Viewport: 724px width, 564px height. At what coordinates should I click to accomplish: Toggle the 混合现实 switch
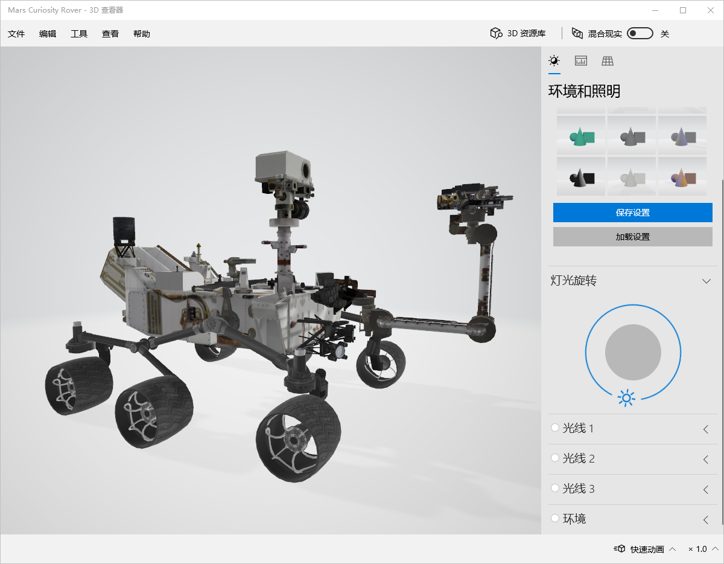point(640,34)
